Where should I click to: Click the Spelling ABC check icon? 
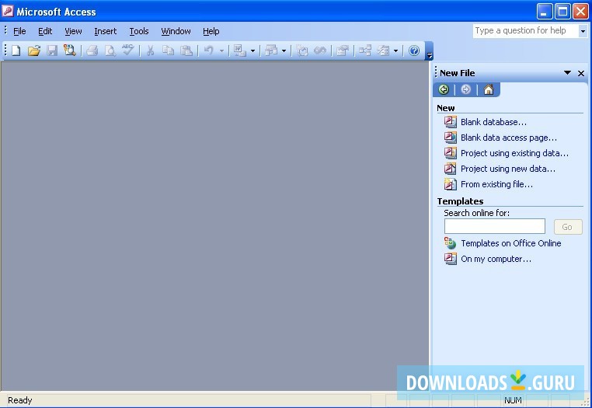(127, 50)
